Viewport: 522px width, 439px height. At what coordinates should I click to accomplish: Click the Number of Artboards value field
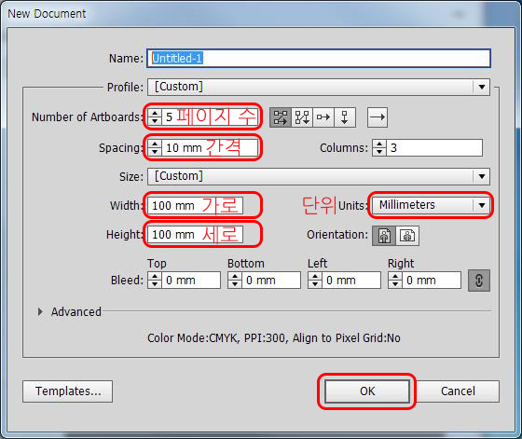tap(210, 117)
